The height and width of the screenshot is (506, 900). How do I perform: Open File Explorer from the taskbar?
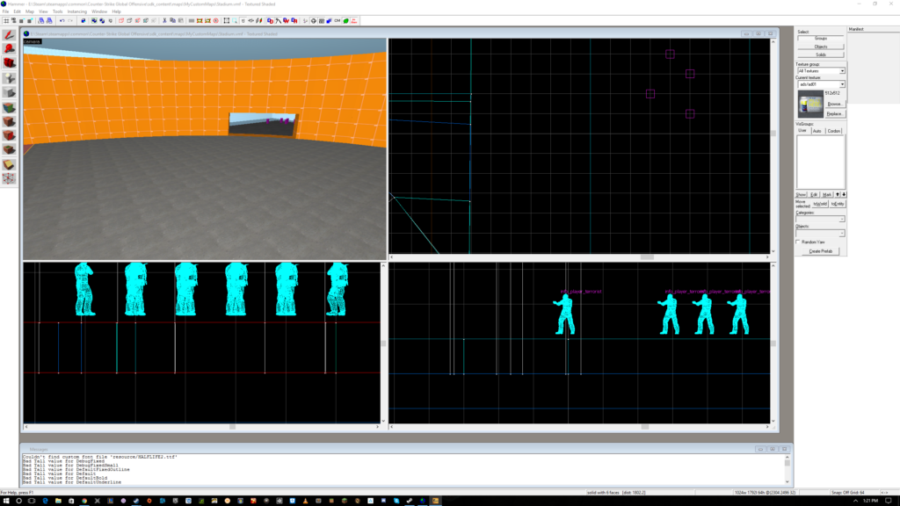coord(58,501)
